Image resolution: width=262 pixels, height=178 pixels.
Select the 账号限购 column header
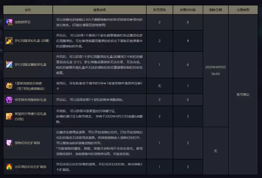click(x=159, y=10)
